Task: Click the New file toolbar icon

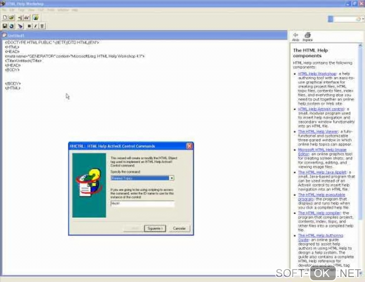Action: click(5, 18)
